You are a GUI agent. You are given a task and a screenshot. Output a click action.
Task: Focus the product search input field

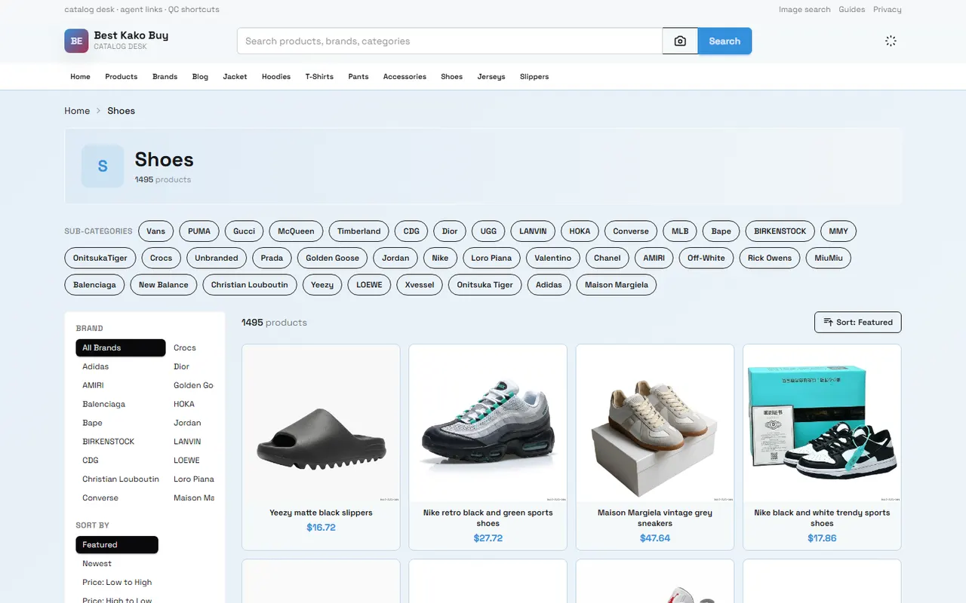point(450,41)
